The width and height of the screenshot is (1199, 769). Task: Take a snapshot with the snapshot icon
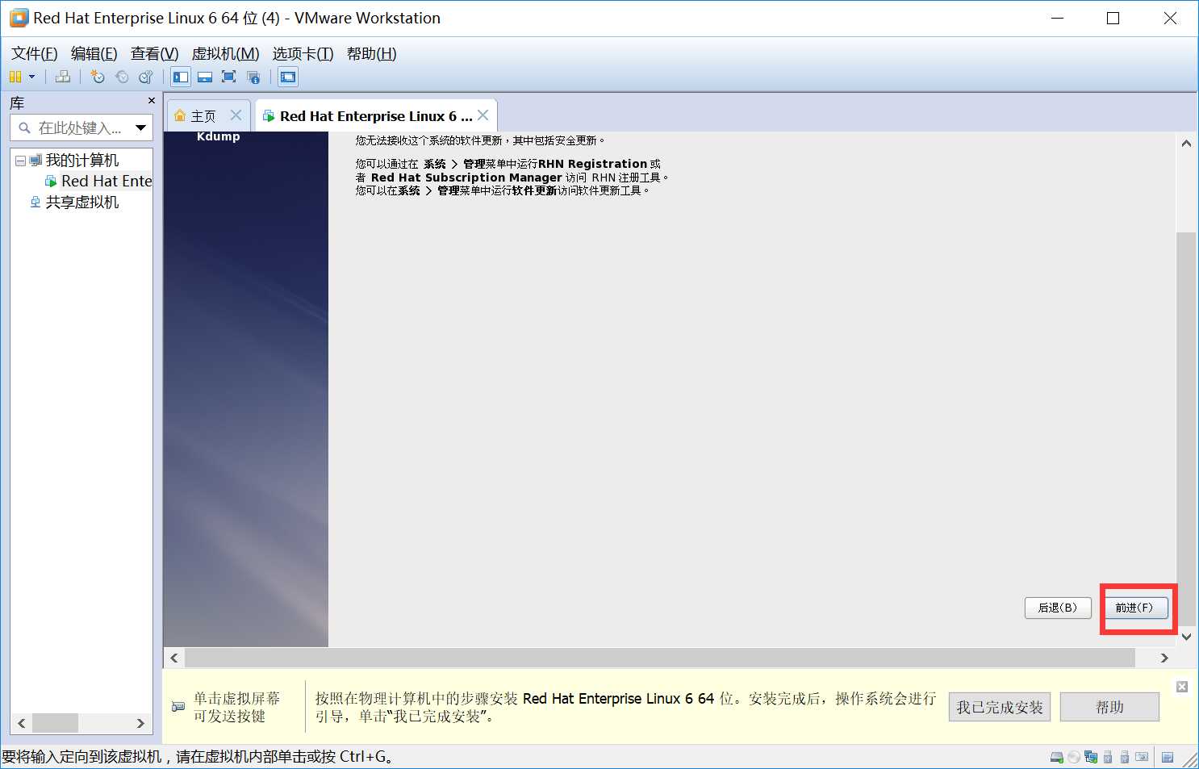click(98, 77)
